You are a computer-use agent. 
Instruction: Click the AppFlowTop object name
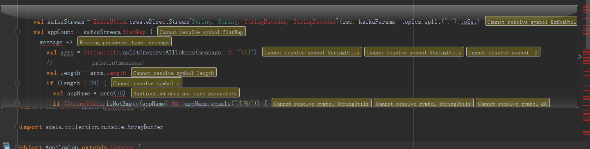coord(62,147)
